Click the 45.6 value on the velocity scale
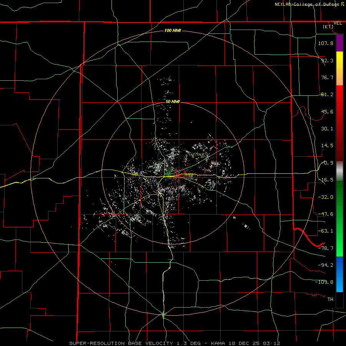Image resolution: width=346 pixels, height=346 pixels. (x=327, y=111)
